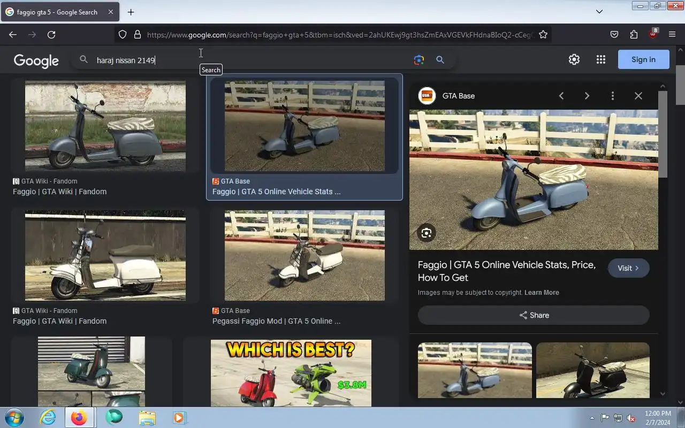Click the page vertical scrollbar
Image resolution: width=685 pixels, height=428 pixels.
click(680, 86)
